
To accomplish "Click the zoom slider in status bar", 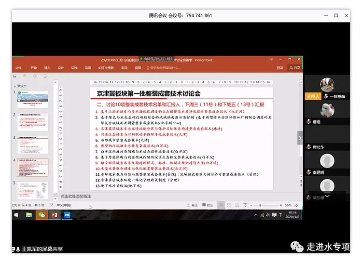I will coord(261,205).
